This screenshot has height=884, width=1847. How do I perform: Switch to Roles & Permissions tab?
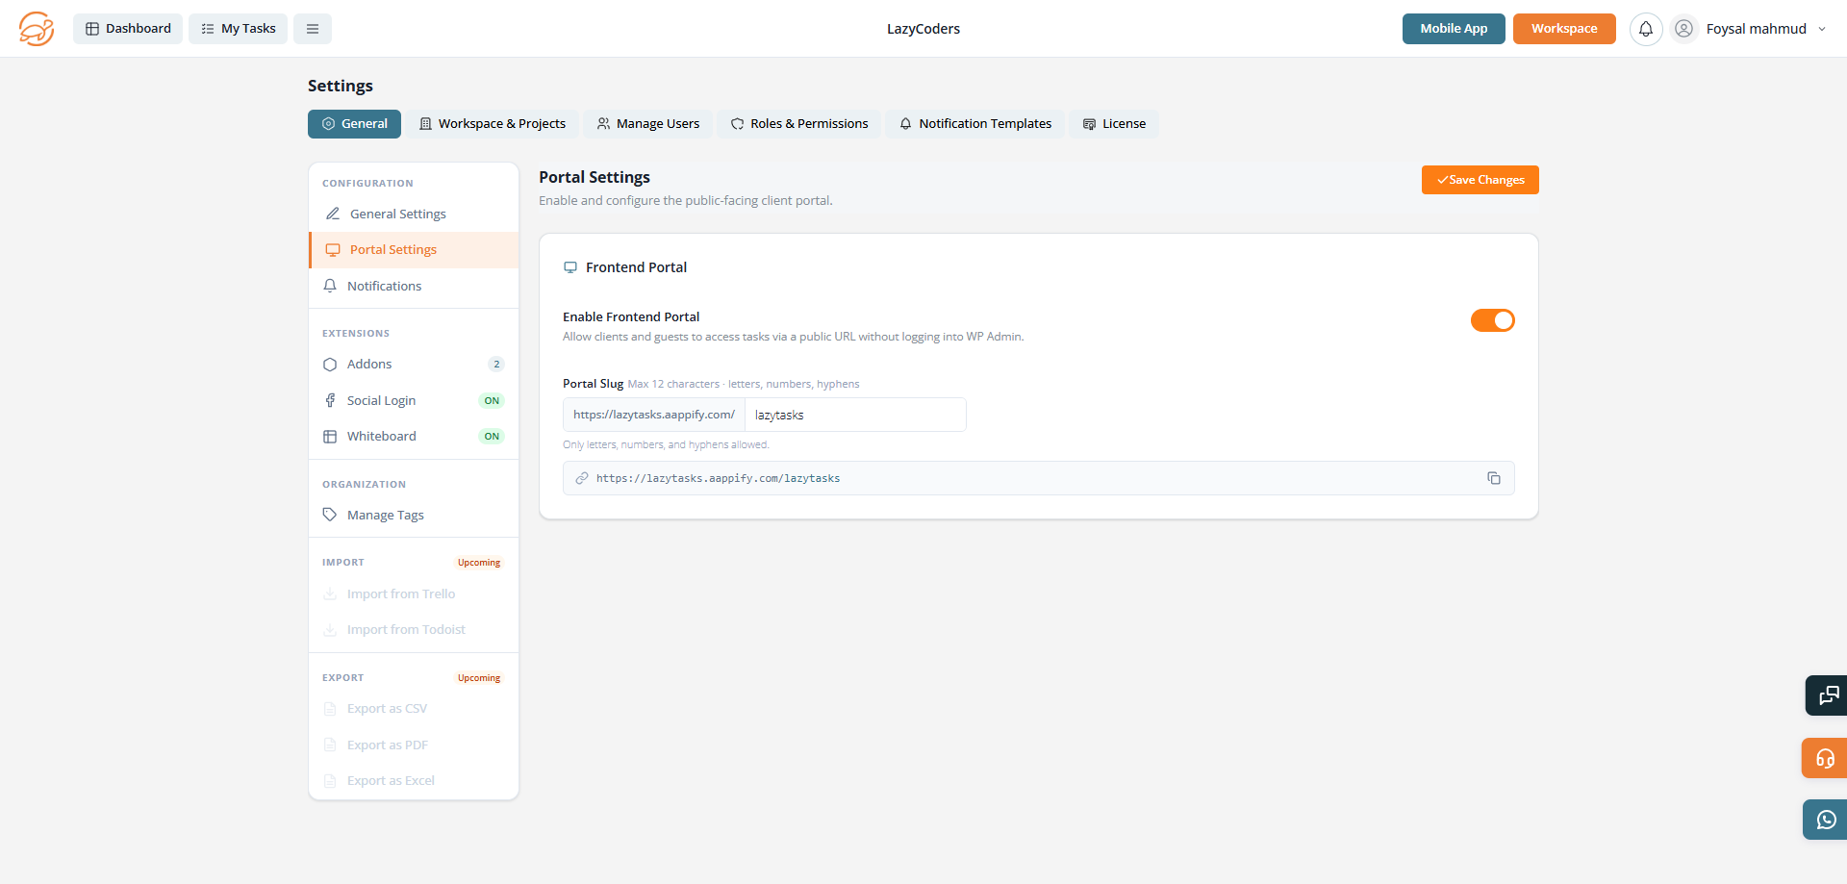click(x=798, y=124)
